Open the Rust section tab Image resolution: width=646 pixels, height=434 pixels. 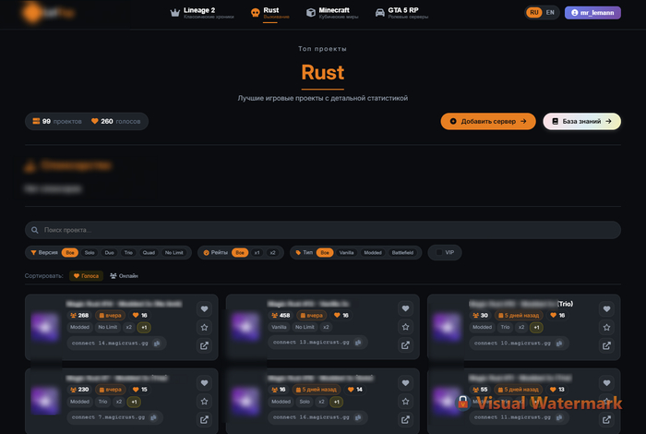coord(270,13)
